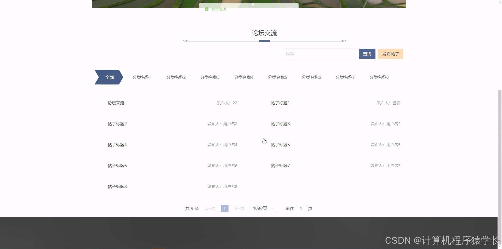Select the 分类名称8 category tab
The width and height of the screenshot is (502, 249).
click(x=379, y=77)
